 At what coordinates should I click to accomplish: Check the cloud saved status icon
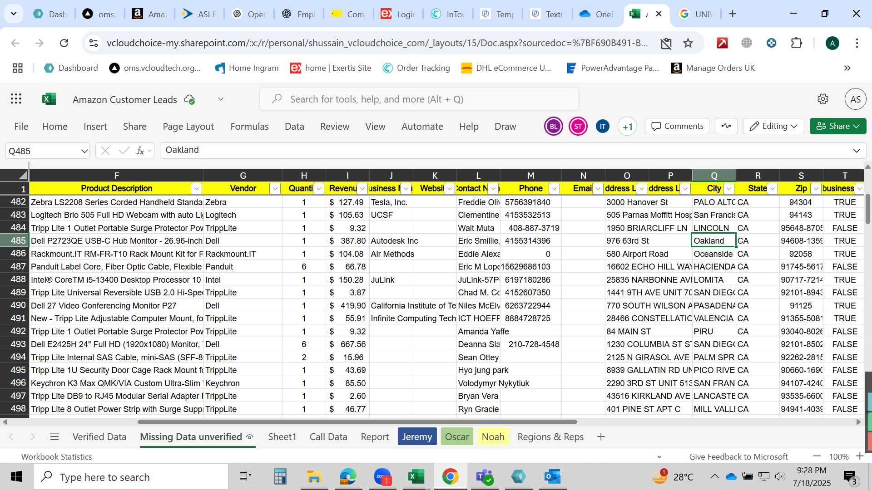tap(189, 99)
